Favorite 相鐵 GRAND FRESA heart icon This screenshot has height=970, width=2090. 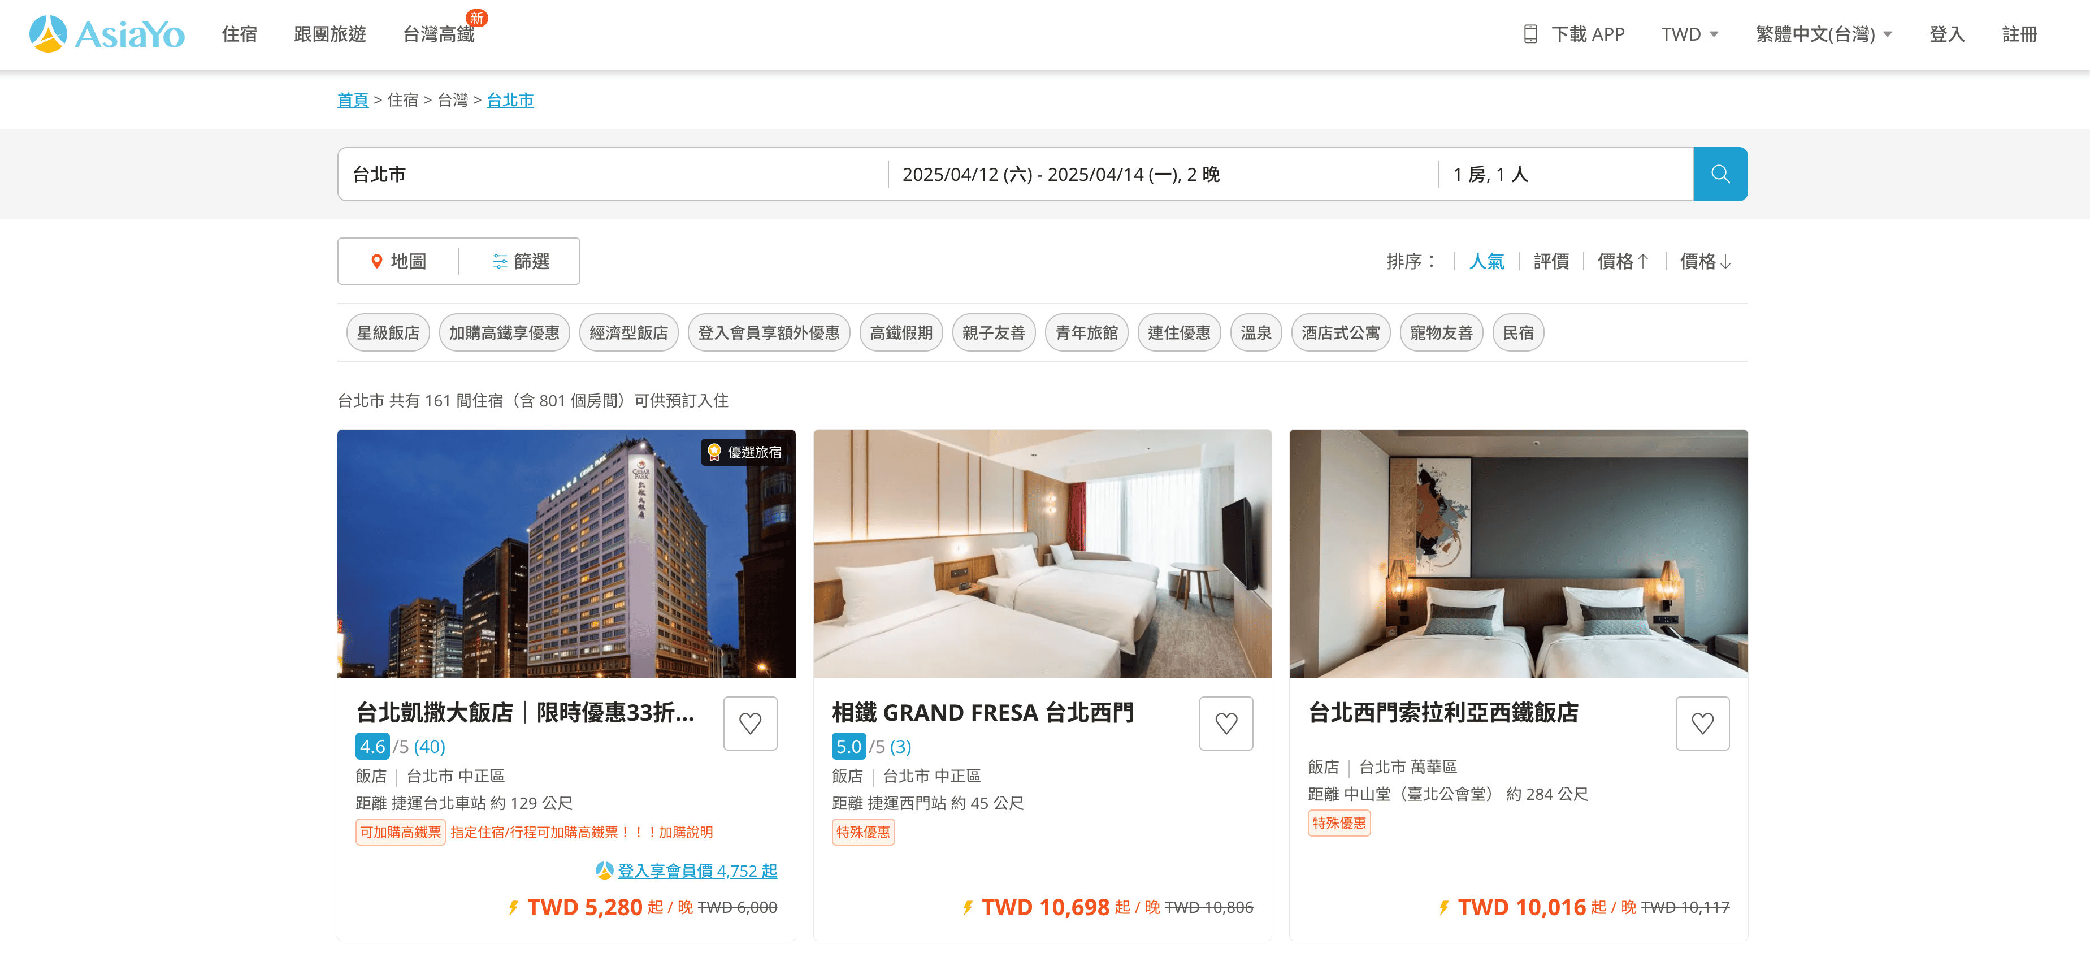pos(1225,722)
